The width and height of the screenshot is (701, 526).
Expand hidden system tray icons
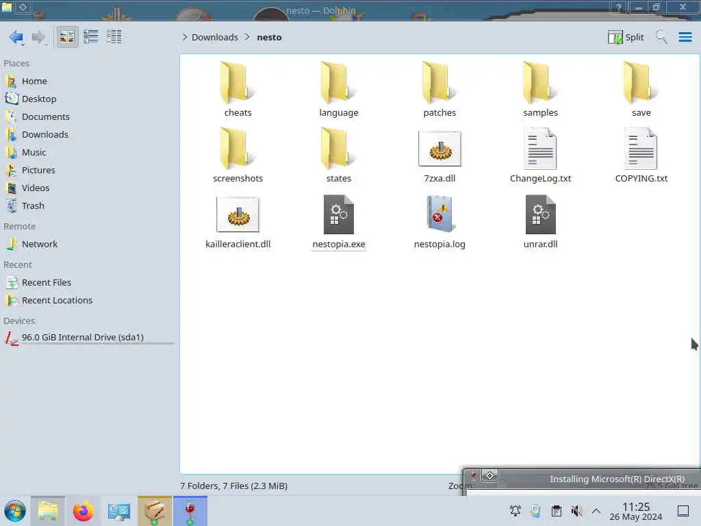596,511
